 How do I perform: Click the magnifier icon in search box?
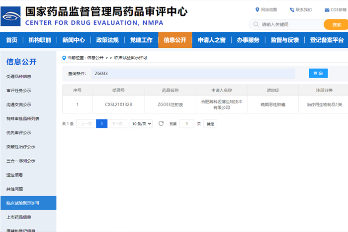point(256,24)
